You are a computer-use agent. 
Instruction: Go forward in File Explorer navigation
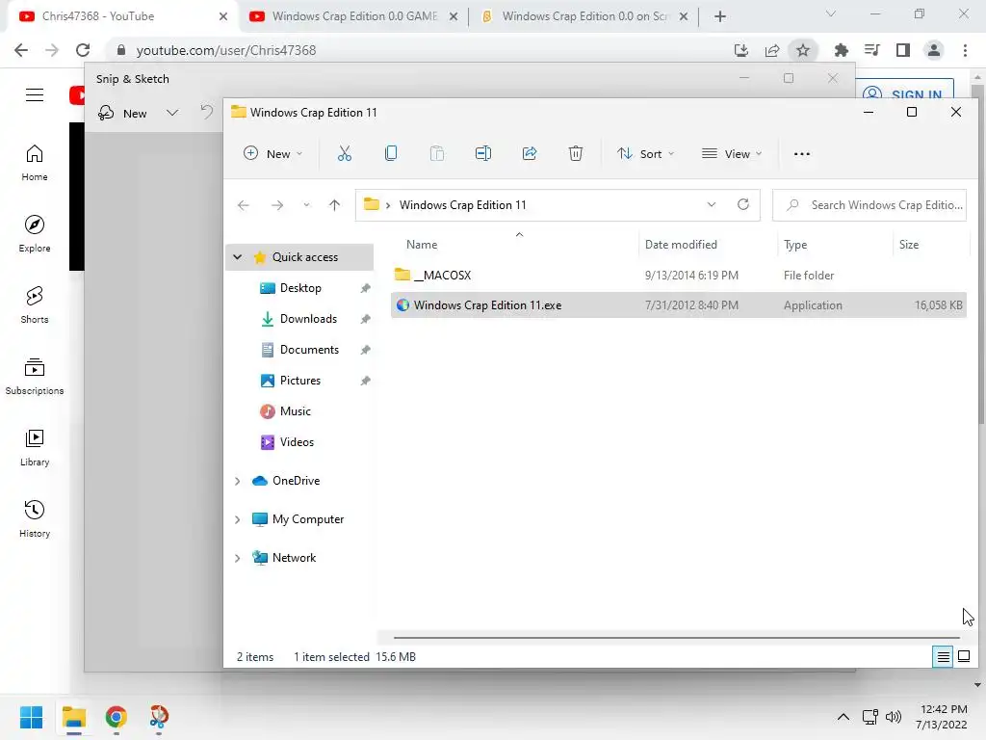(x=277, y=205)
